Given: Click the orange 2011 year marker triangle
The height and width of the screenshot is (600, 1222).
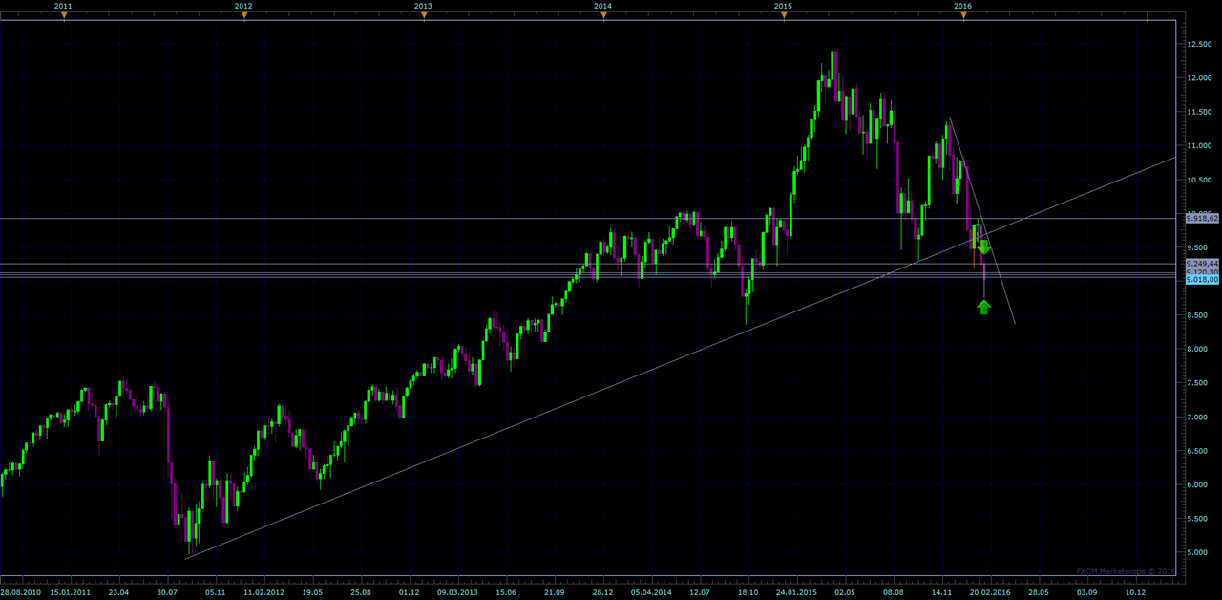Looking at the screenshot, I should click(x=64, y=15).
